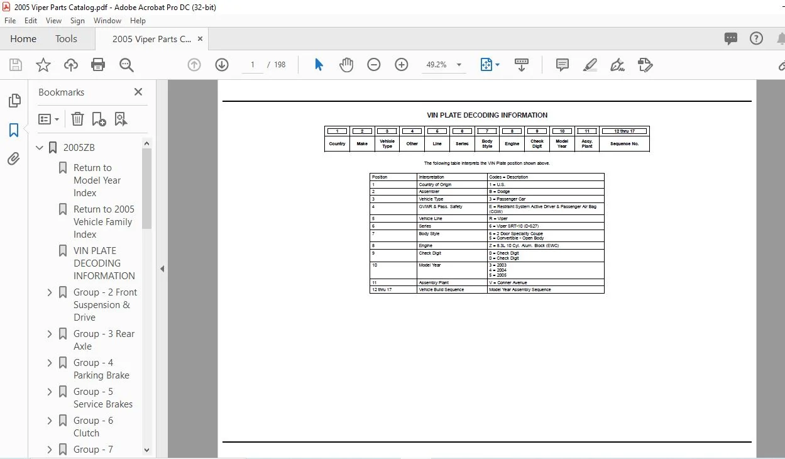Open the Attachments paperclip panel
Screen dimensions: 785x459
[x=14, y=159]
